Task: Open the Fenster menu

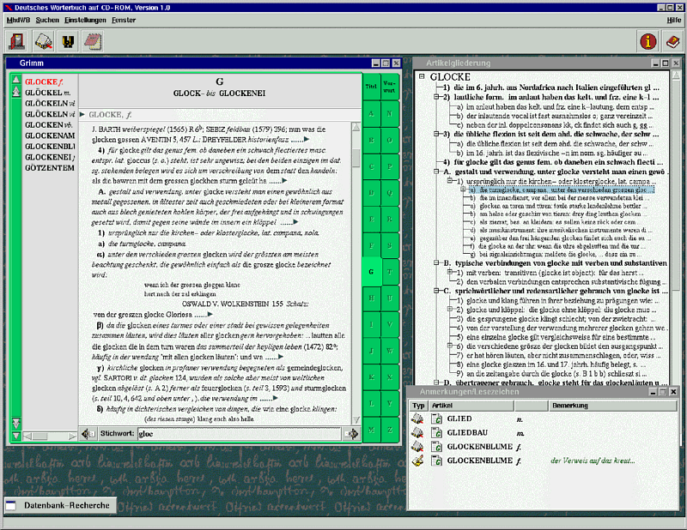Action: tap(124, 20)
